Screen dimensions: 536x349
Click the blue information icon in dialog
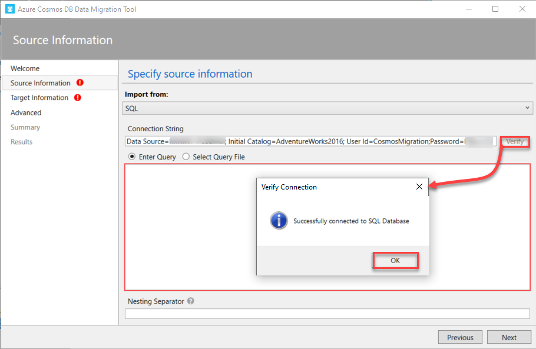[278, 221]
